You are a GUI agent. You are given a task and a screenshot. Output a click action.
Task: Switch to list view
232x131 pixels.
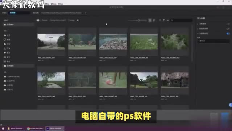click(154, 20)
